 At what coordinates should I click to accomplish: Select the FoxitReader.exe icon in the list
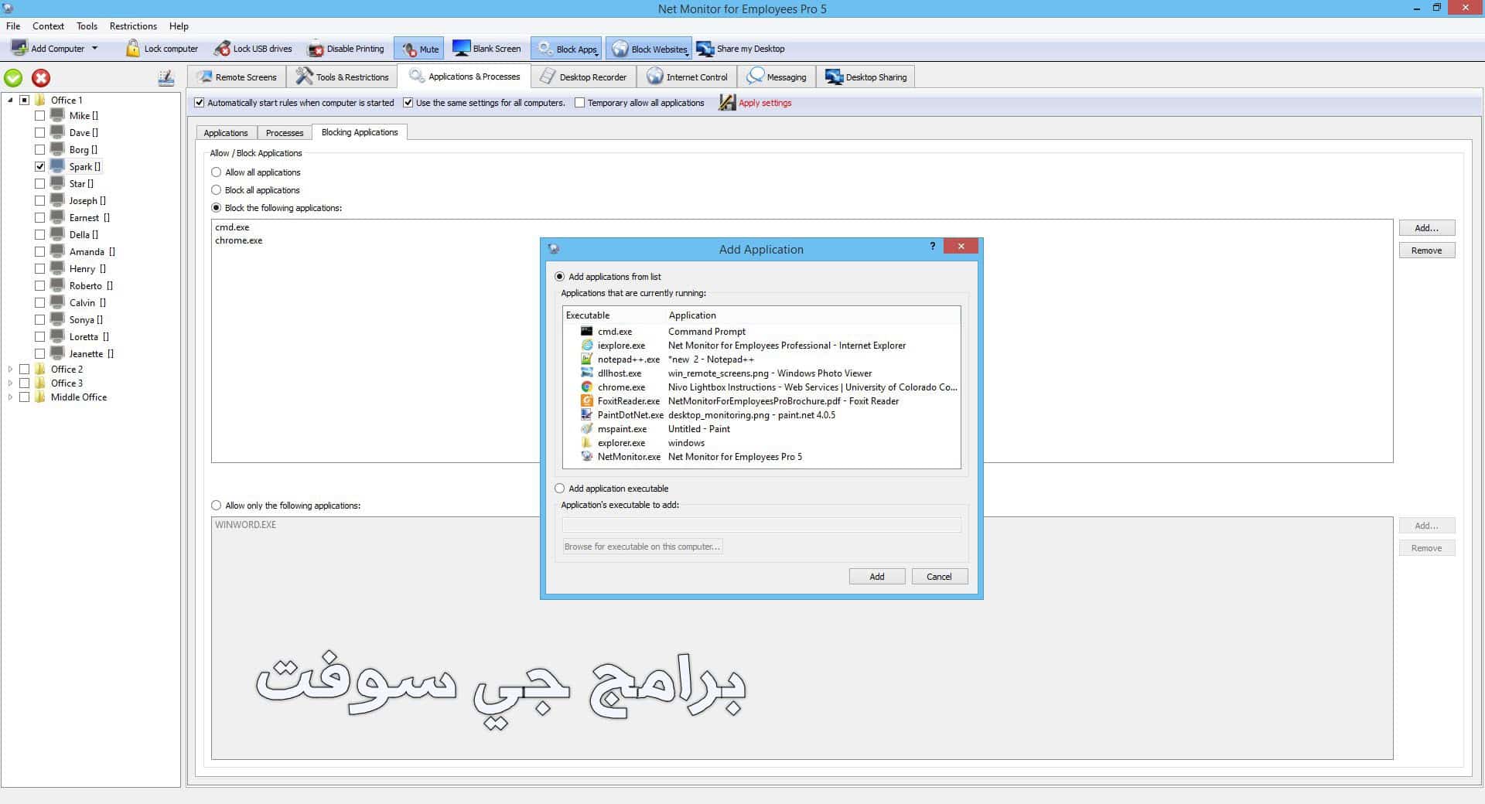586,400
